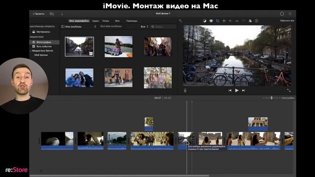
Task: Select the seated woman timeline clip
Action: tap(210, 139)
